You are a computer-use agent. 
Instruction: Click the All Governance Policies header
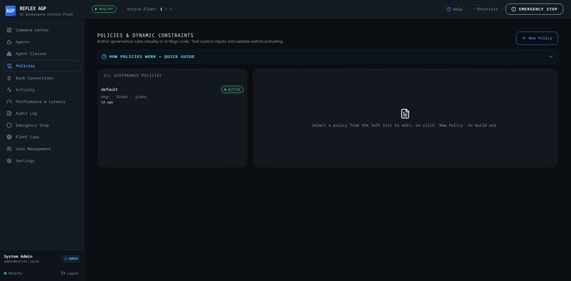(132, 76)
